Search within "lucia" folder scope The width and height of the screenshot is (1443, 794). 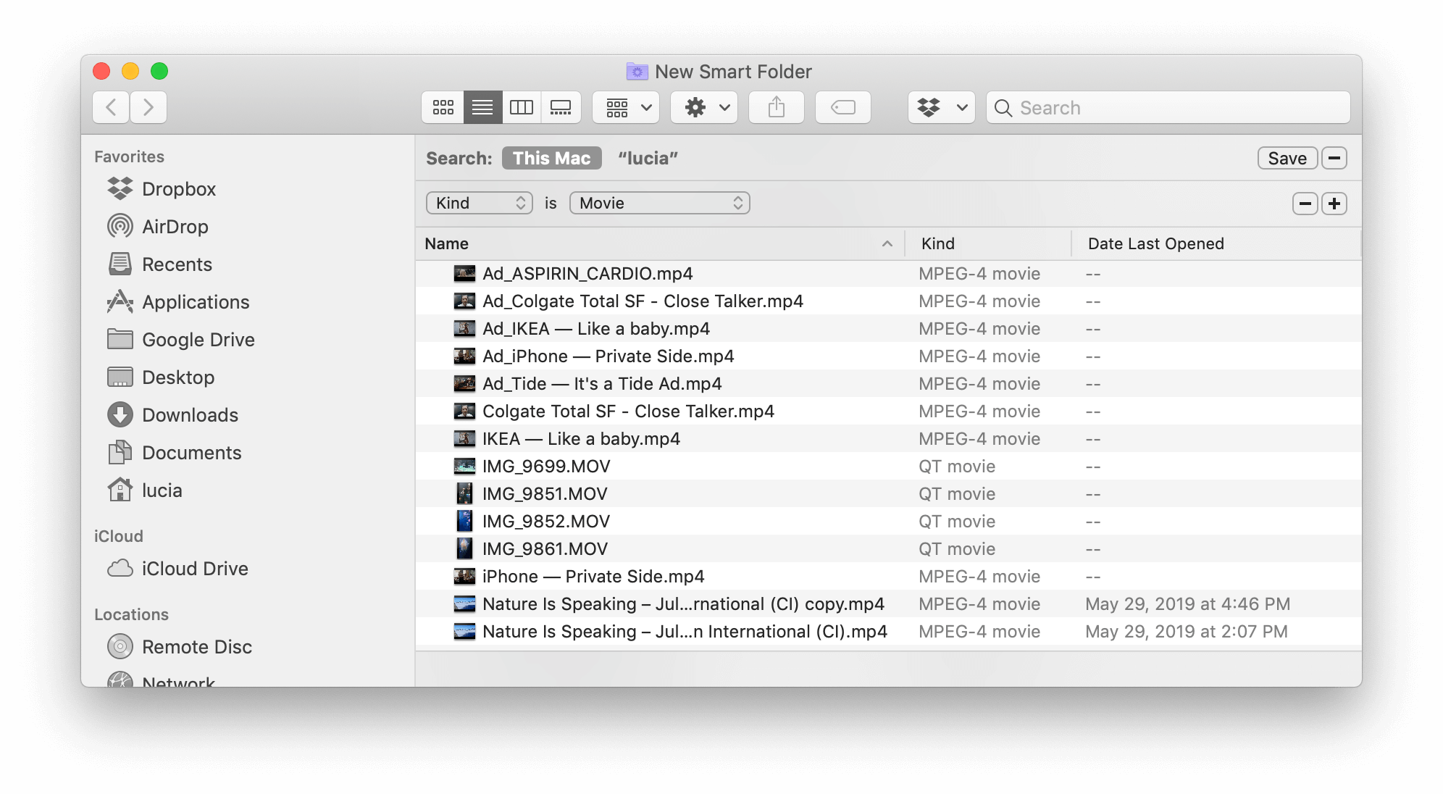pos(650,157)
